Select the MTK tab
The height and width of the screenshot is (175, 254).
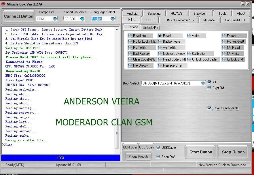131,20
